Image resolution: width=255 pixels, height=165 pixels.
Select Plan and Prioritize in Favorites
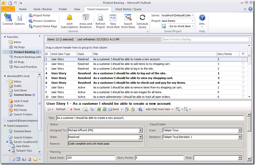[x=25, y=67]
